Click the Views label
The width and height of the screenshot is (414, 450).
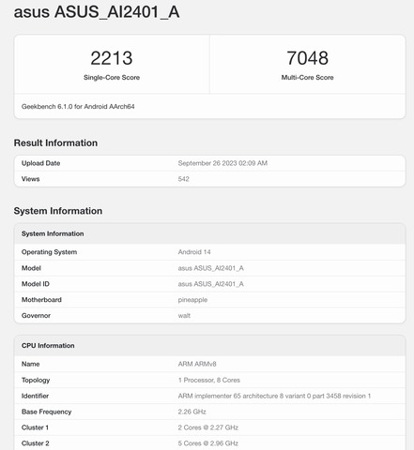pos(30,179)
